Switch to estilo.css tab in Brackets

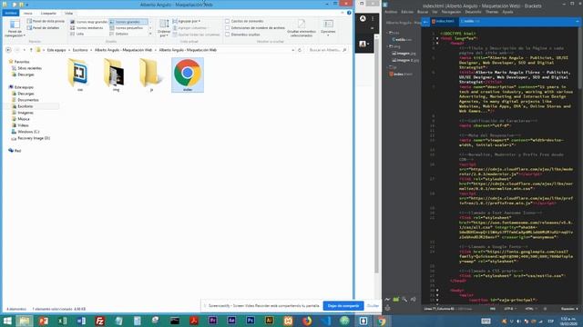pyautogui.click(x=470, y=22)
